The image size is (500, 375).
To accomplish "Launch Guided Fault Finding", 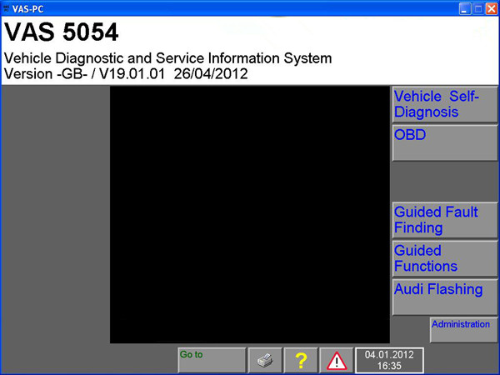I will [x=444, y=220].
